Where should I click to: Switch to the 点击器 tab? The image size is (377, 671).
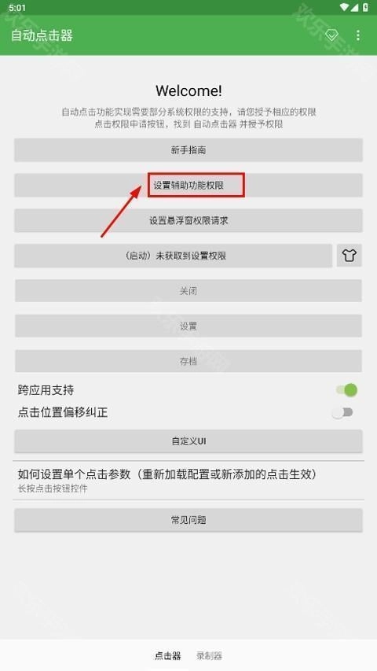tap(167, 655)
